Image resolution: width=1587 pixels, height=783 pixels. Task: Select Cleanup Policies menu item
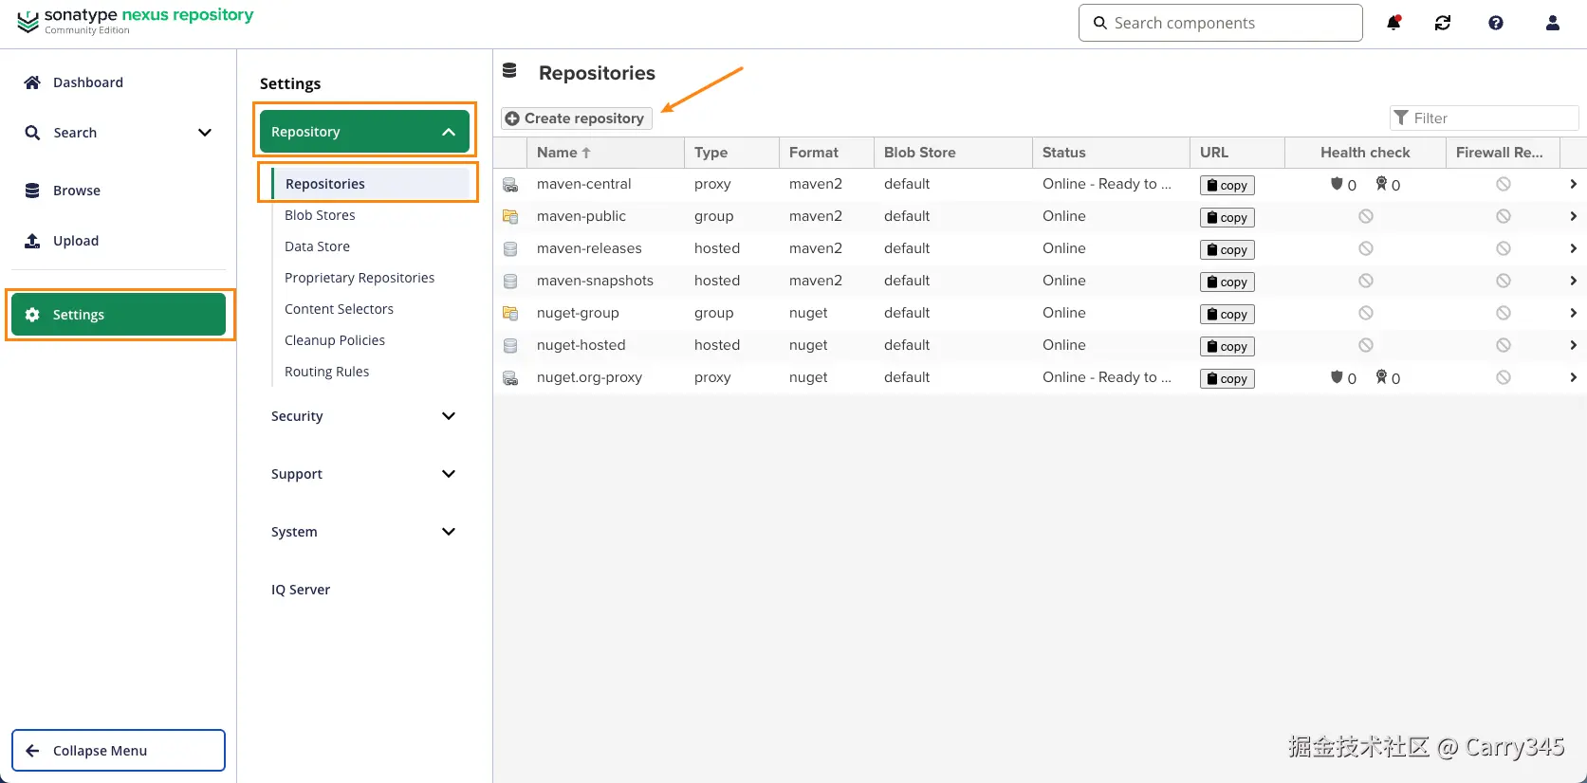[335, 340]
